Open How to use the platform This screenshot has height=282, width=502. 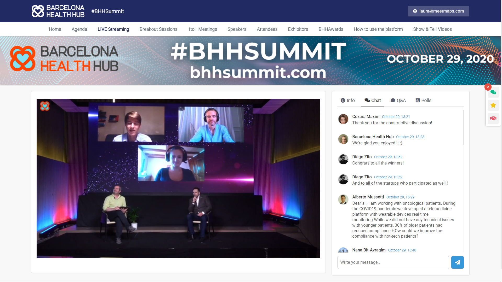[x=378, y=29]
